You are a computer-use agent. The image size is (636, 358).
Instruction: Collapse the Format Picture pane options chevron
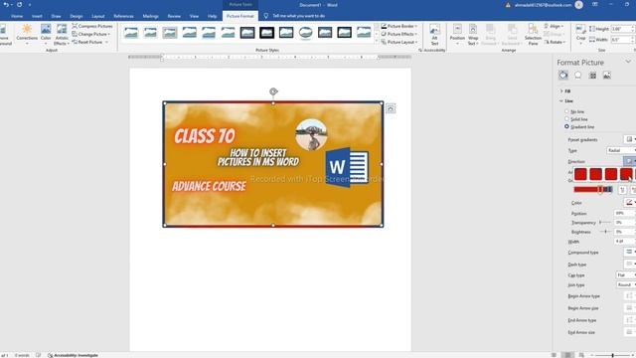coord(628,62)
